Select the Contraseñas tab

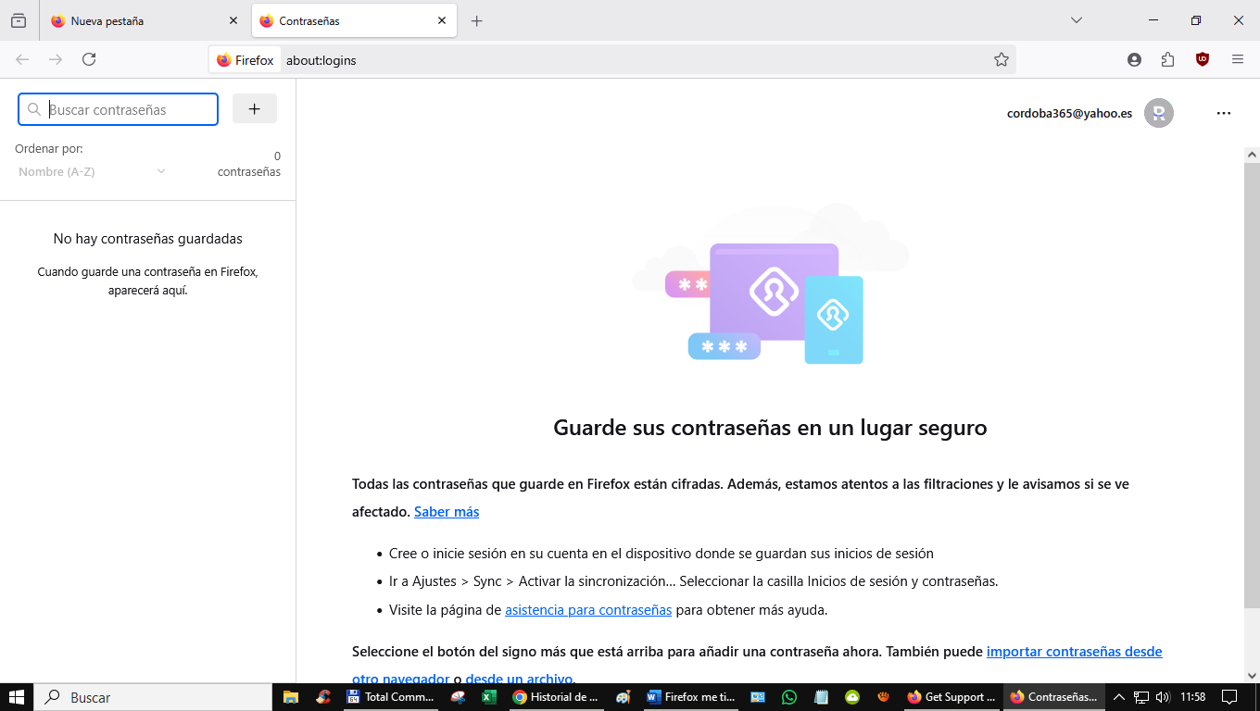(x=354, y=20)
